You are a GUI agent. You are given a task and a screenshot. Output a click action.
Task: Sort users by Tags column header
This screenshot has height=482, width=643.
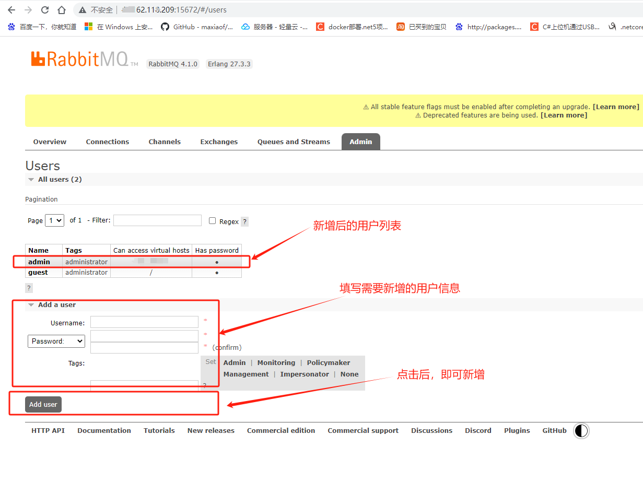74,250
